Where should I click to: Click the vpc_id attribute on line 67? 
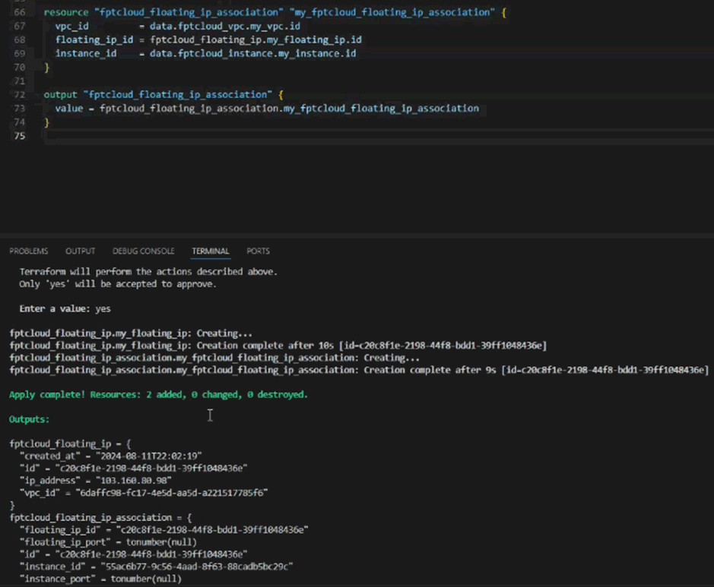[72, 26]
